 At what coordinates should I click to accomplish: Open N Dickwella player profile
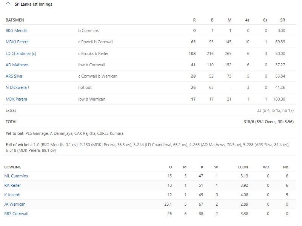pos(16,87)
